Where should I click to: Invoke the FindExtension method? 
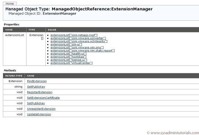pyautogui.click(x=37, y=81)
